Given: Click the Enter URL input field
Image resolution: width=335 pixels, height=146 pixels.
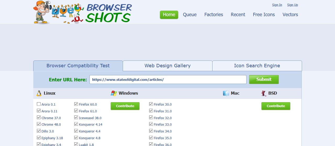Looking at the screenshot, I should tap(168, 80).
